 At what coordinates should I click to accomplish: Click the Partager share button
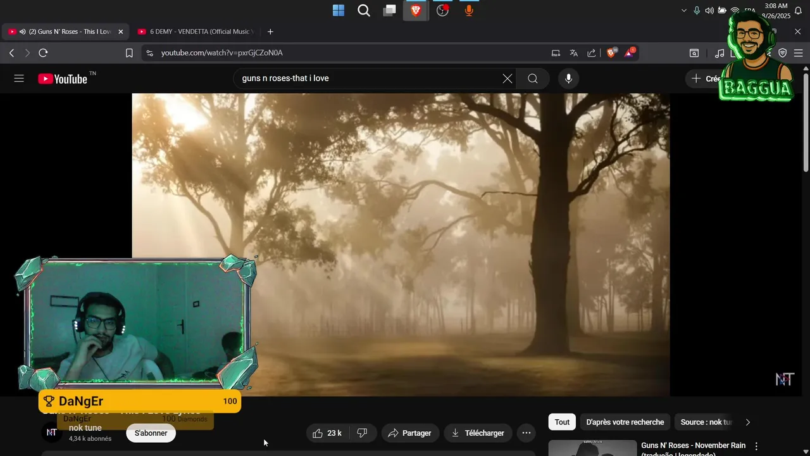410,433
